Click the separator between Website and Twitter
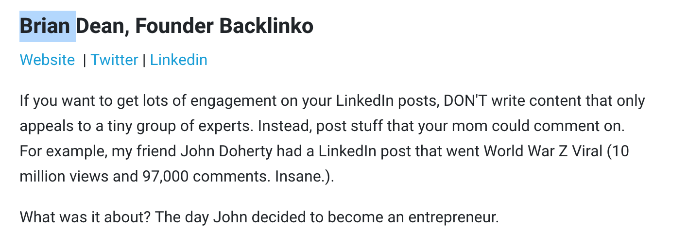This screenshot has width=688, height=232. 85,60
